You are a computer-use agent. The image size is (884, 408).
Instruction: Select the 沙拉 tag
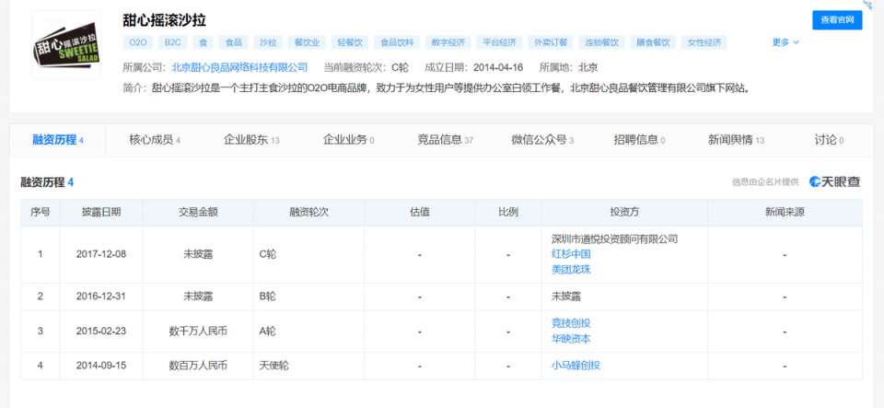268,42
